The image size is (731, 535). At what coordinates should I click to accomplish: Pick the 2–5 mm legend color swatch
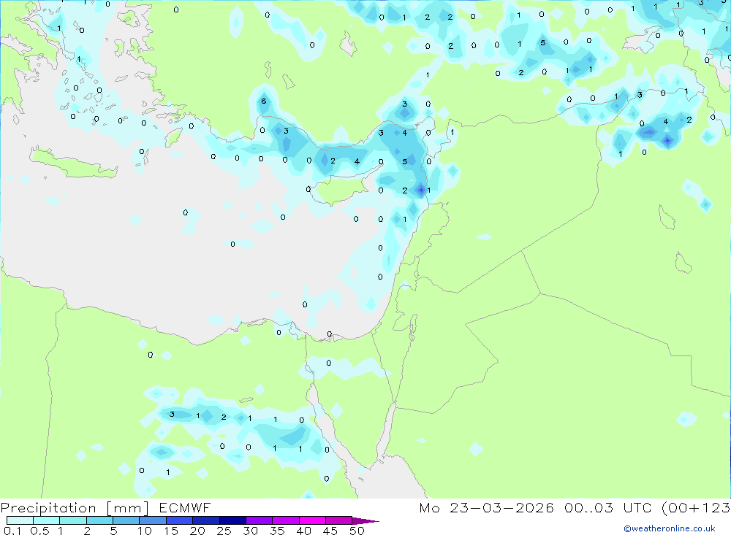coord(99,520)
